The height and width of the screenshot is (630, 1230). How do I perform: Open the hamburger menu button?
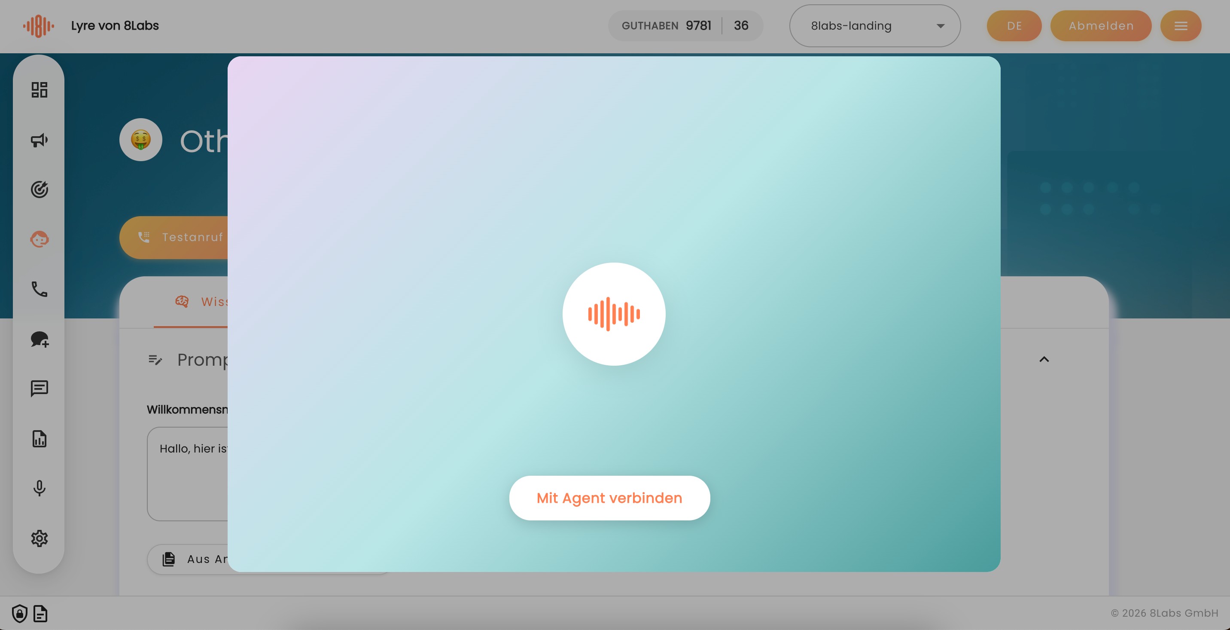pos(1181,26)
